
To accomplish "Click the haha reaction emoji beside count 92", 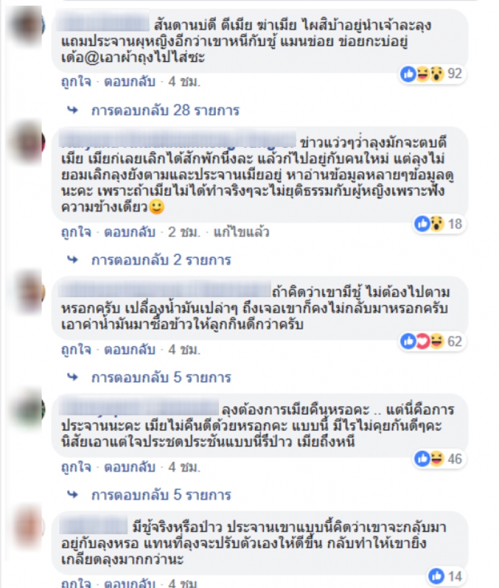I will coord(422,74).
